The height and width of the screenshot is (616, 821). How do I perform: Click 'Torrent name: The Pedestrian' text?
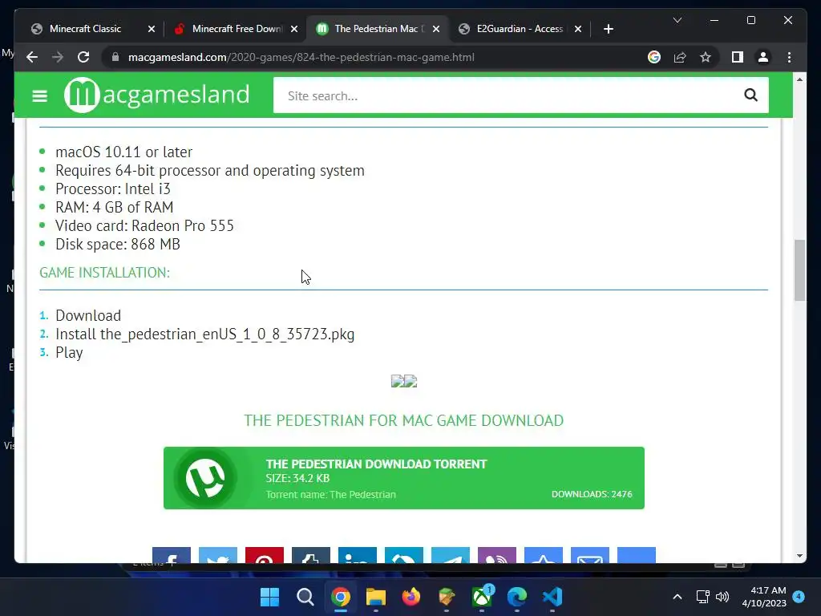pyautogui.click(x=331, y=494)
